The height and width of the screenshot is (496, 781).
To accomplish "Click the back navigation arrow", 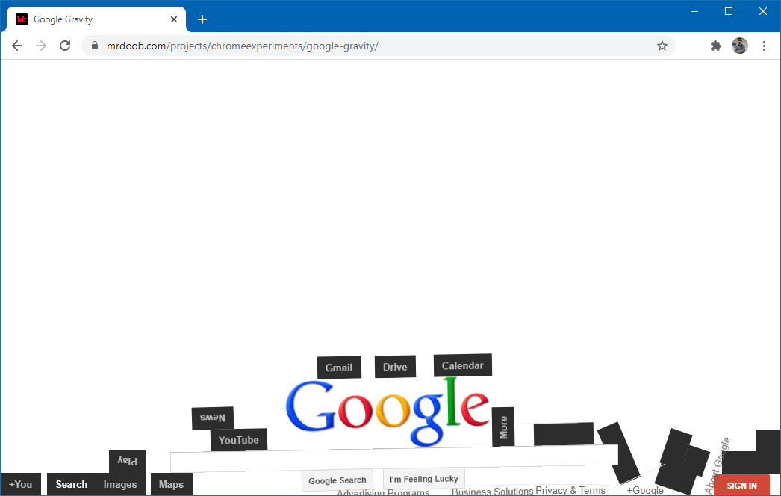I will coord(17,46).
